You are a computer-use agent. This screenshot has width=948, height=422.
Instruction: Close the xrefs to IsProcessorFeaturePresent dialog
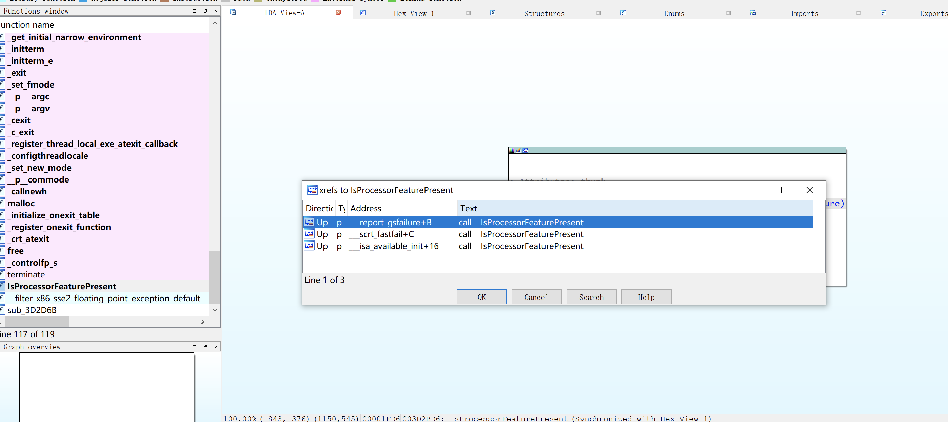pos(809,190)
